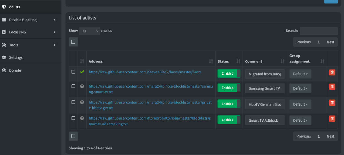This screenshot has width=344, height=155.
Task: Edit the 'Migrated from /etc/' comment field
Action: (x=265, y=74)
